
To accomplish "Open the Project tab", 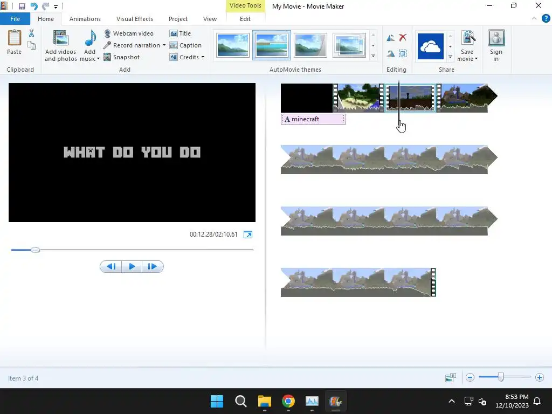I will 178,19.
